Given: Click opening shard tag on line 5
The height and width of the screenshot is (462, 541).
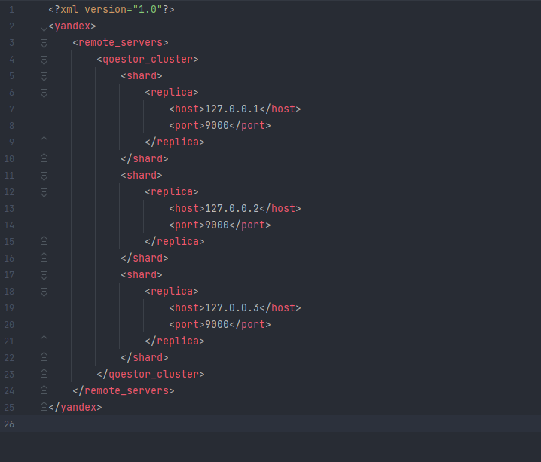Looking at the screenshot, I should (142, 76).
